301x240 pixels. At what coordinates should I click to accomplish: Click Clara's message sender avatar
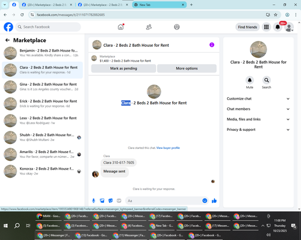(x=95, y=174)
